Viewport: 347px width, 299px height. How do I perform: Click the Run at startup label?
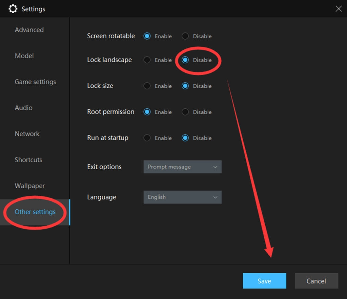[107, 138]
